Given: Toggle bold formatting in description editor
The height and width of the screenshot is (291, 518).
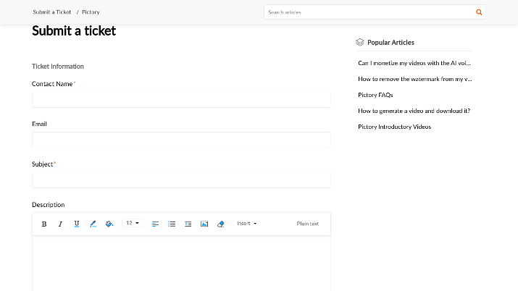Looking at the screenshot, I should pyautogui.click(x=44, y=224).
